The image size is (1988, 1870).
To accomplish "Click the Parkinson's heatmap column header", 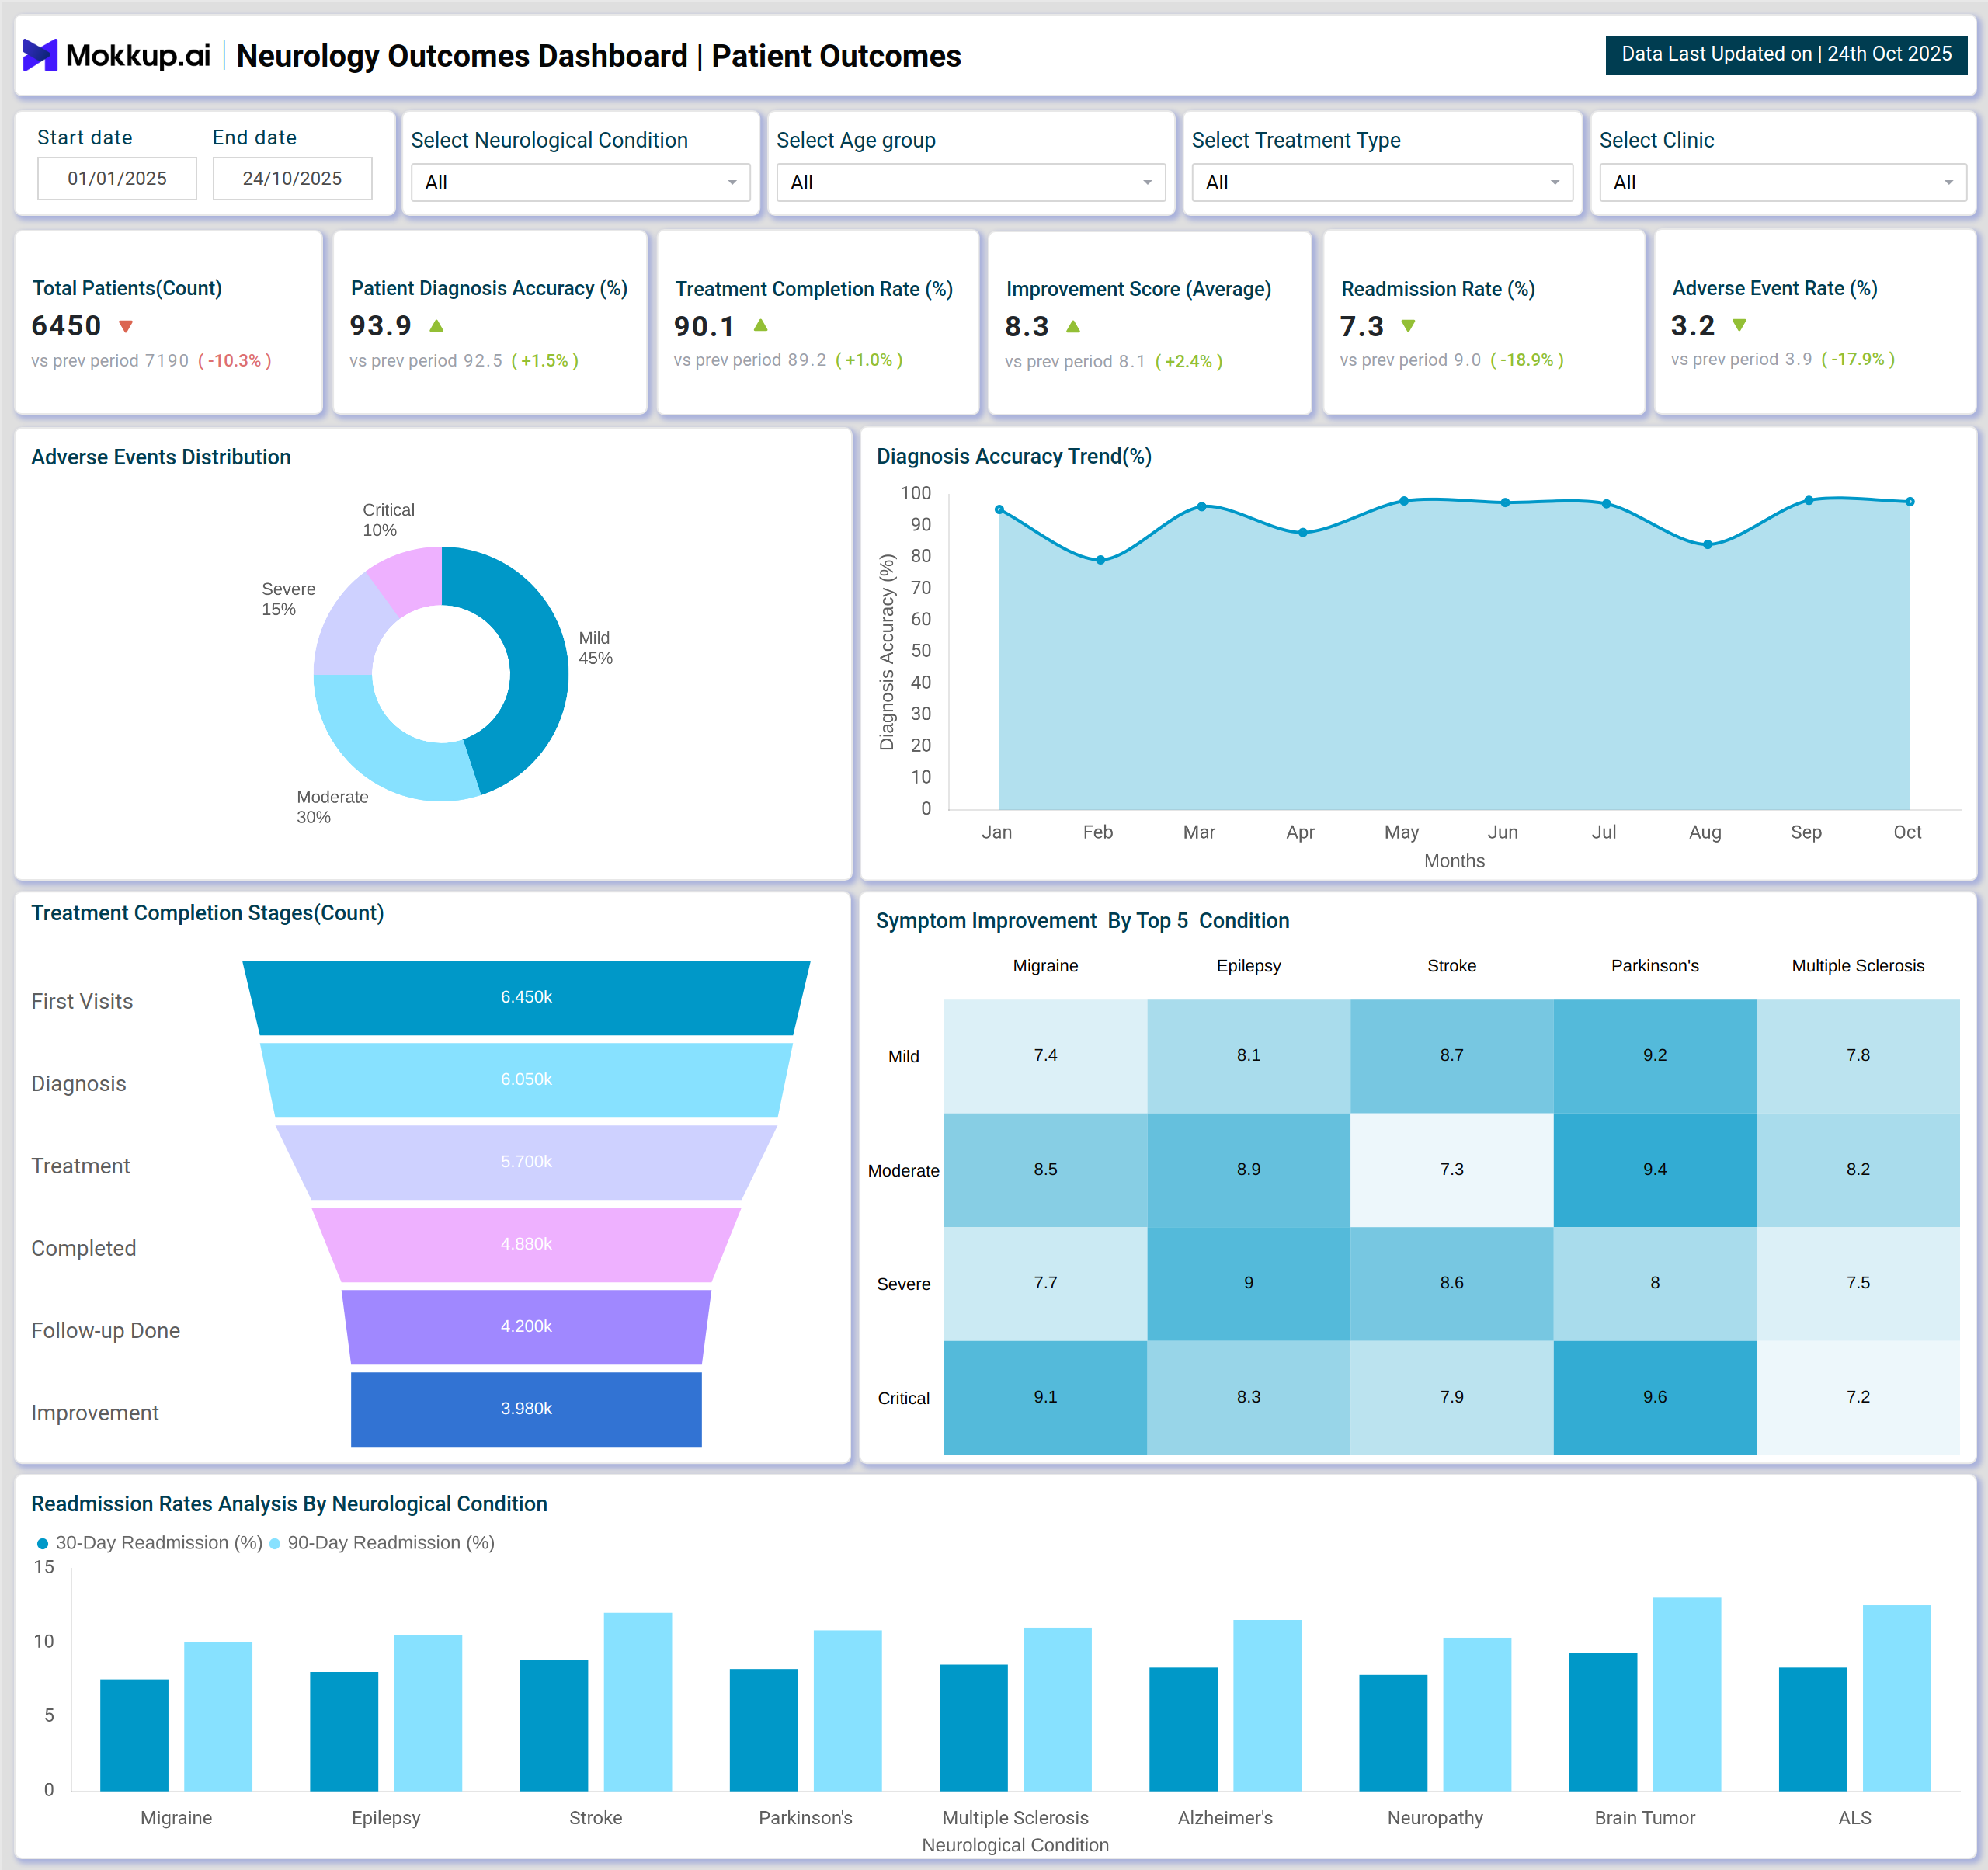I will point(1654,966).
